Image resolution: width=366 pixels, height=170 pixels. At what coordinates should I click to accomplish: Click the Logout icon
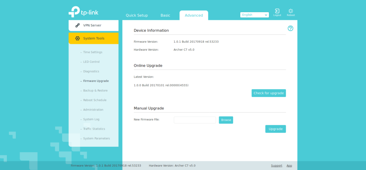point(277,11)
